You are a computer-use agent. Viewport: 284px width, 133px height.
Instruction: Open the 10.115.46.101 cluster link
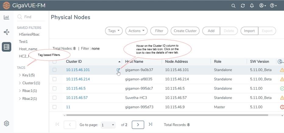(78, 70)
